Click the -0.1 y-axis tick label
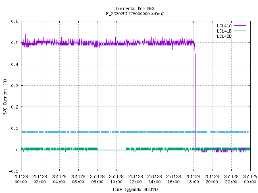Screen dimensions: 258x193 coord(13,171)
